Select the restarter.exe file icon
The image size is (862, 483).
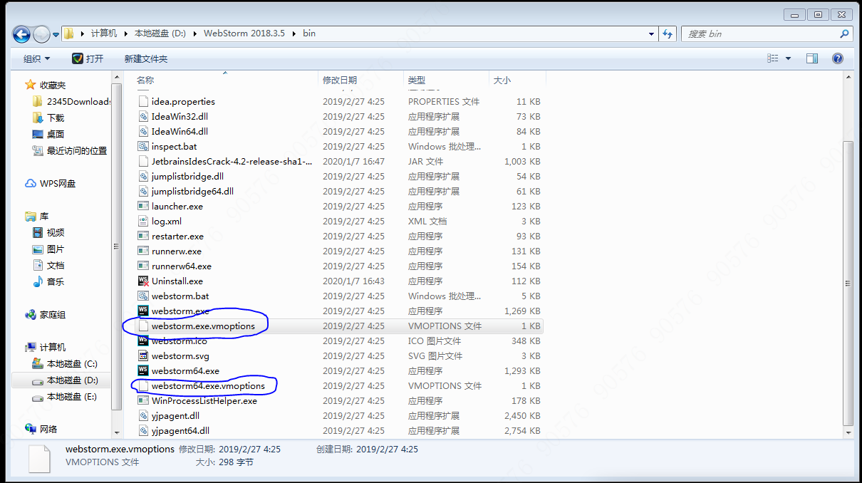tap(143, 236)
